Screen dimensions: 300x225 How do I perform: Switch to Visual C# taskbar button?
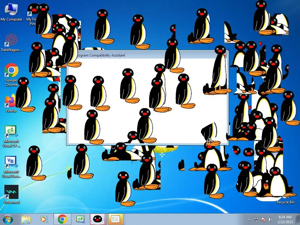[80, 219]
